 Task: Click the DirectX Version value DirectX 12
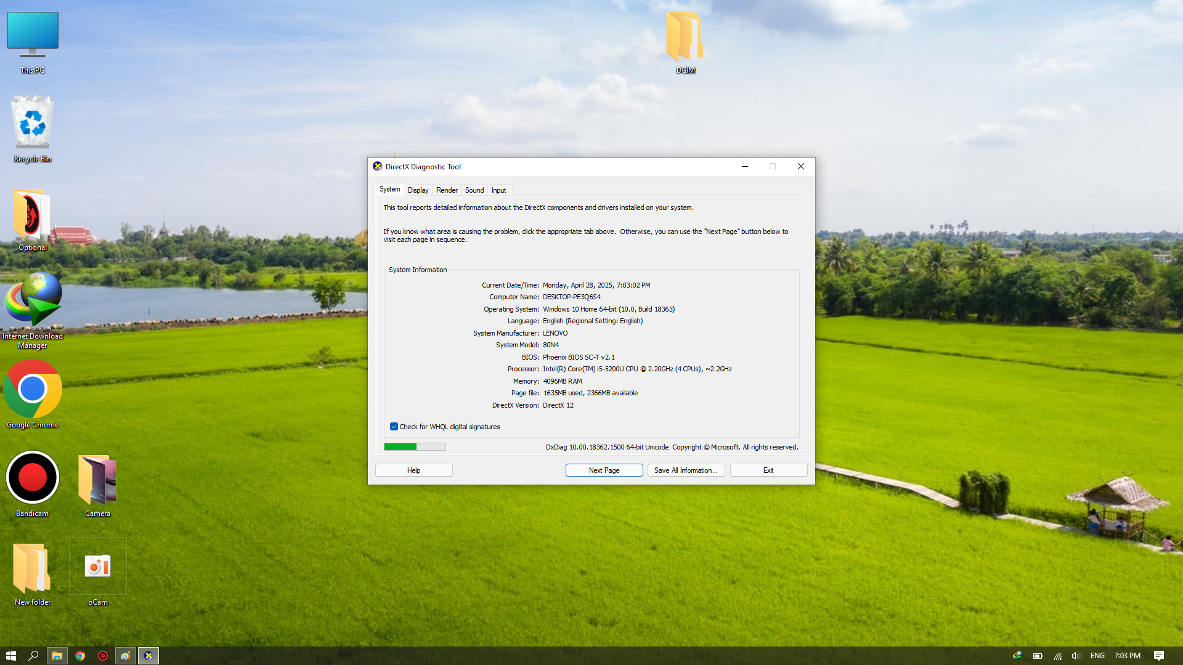pos(558,405)
